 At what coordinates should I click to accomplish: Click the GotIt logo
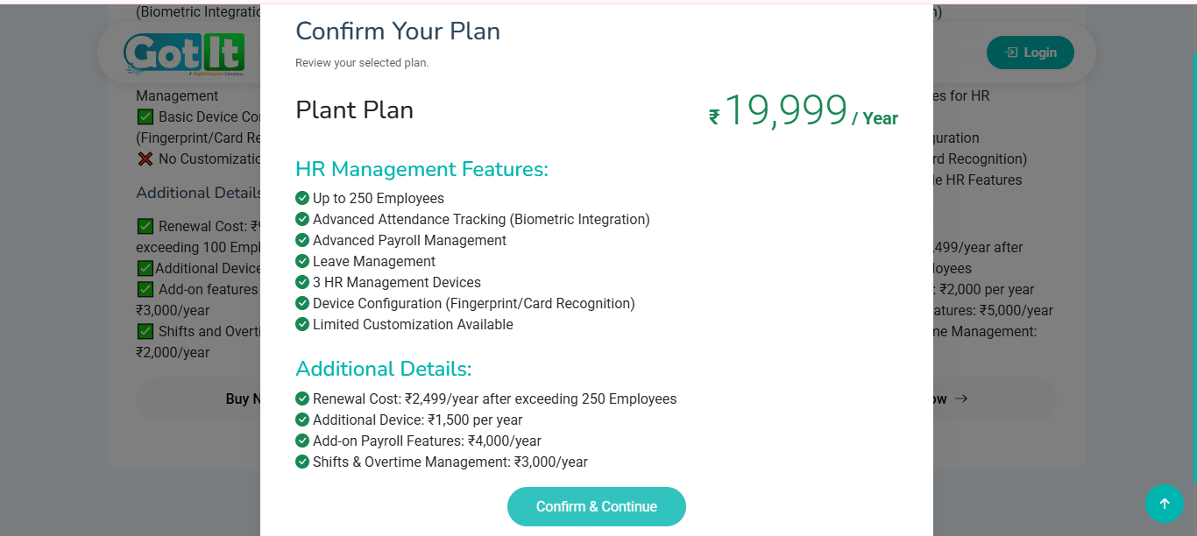tap(184, 53)
